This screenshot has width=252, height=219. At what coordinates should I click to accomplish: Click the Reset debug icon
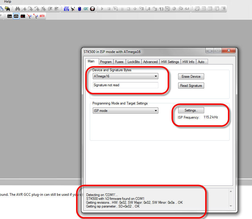click(x=129, y=9)
